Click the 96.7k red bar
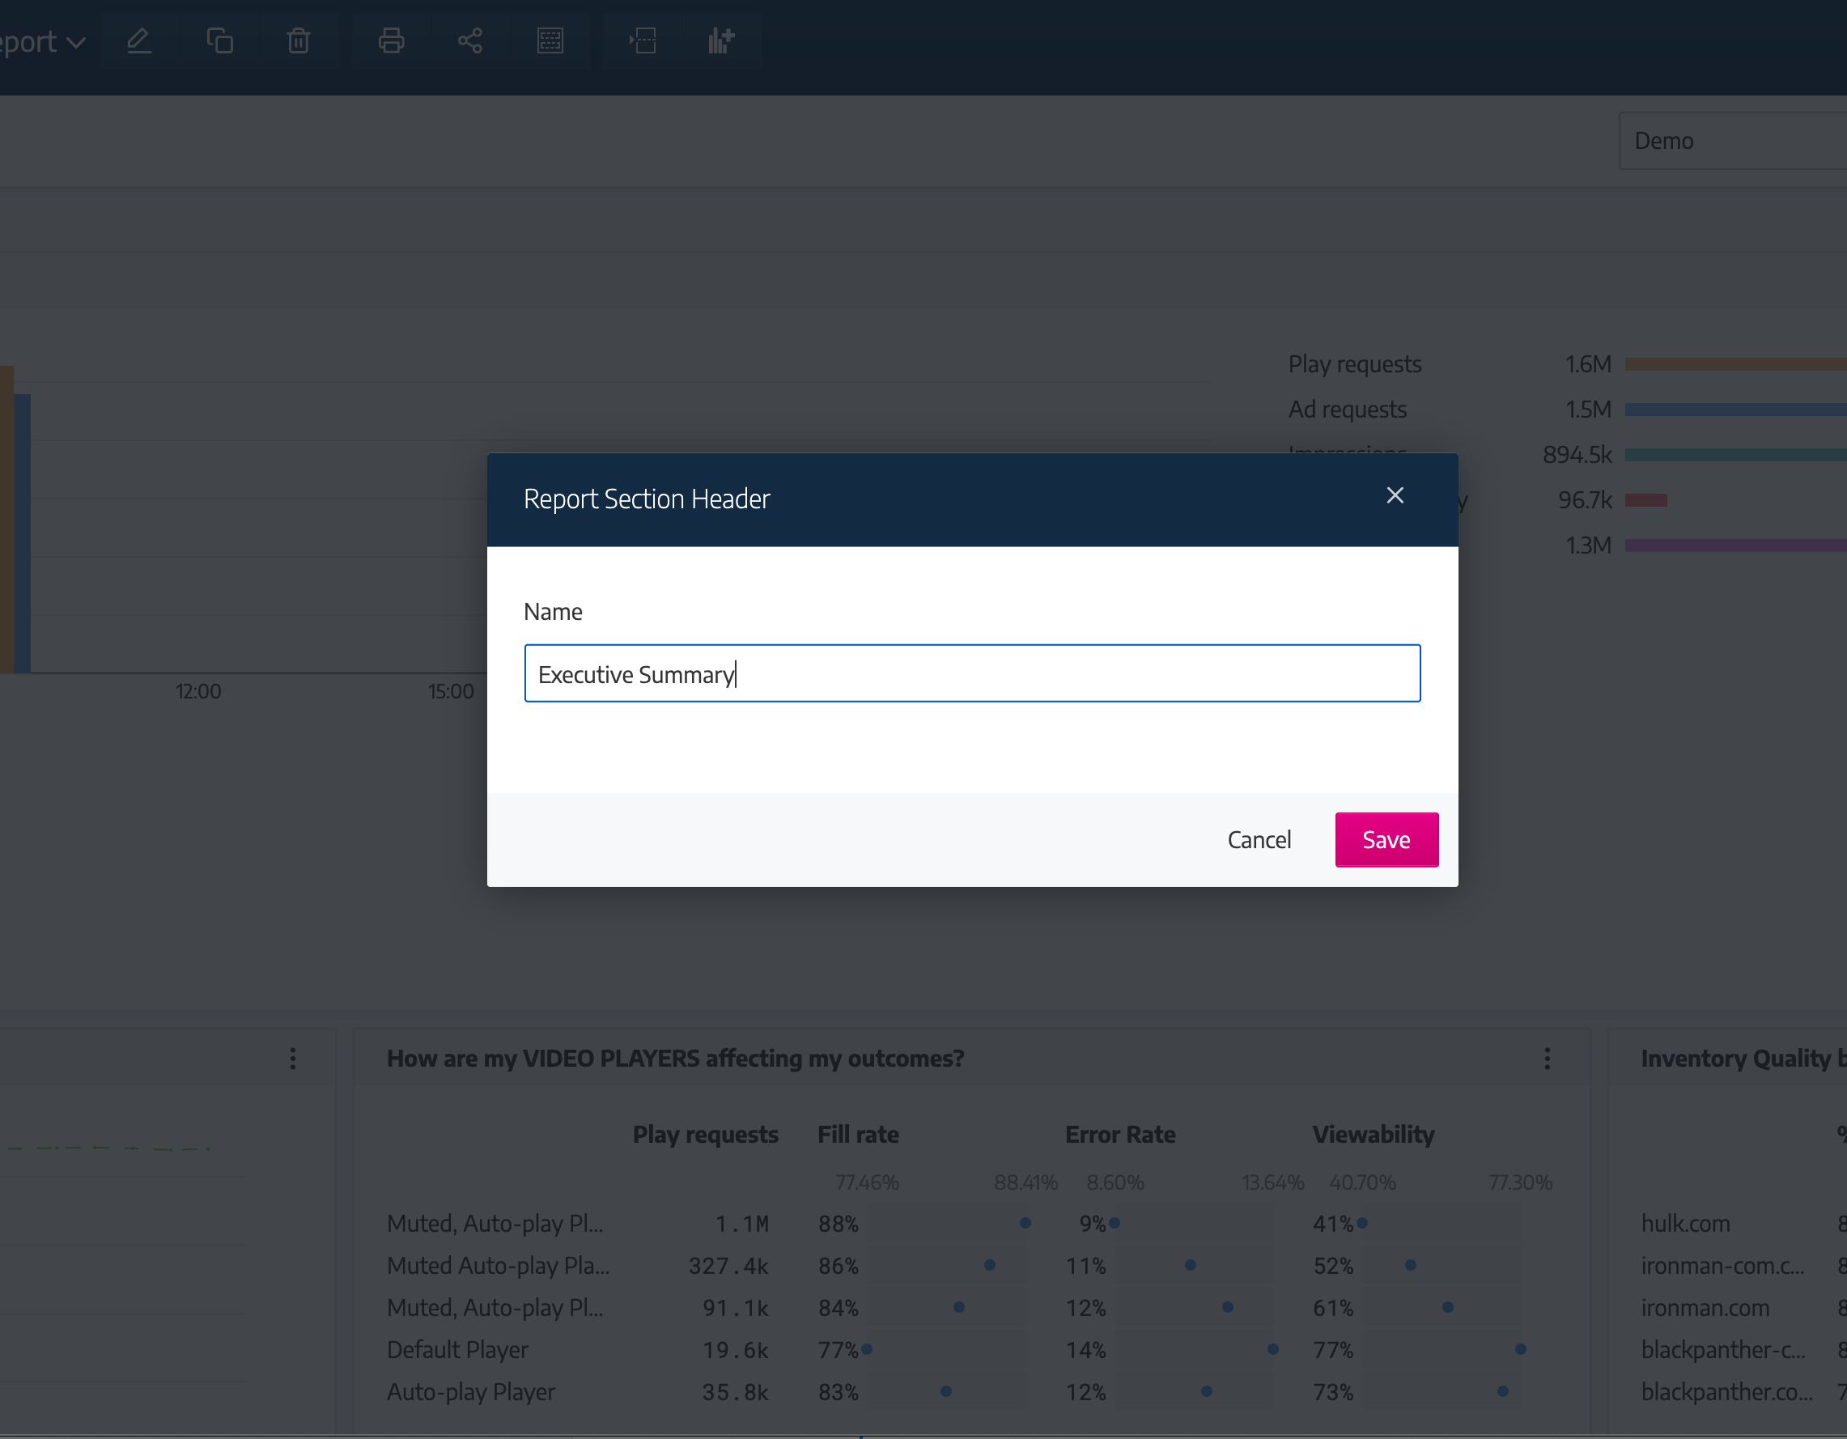1847x1439 pixels. tap(1645, 500)
